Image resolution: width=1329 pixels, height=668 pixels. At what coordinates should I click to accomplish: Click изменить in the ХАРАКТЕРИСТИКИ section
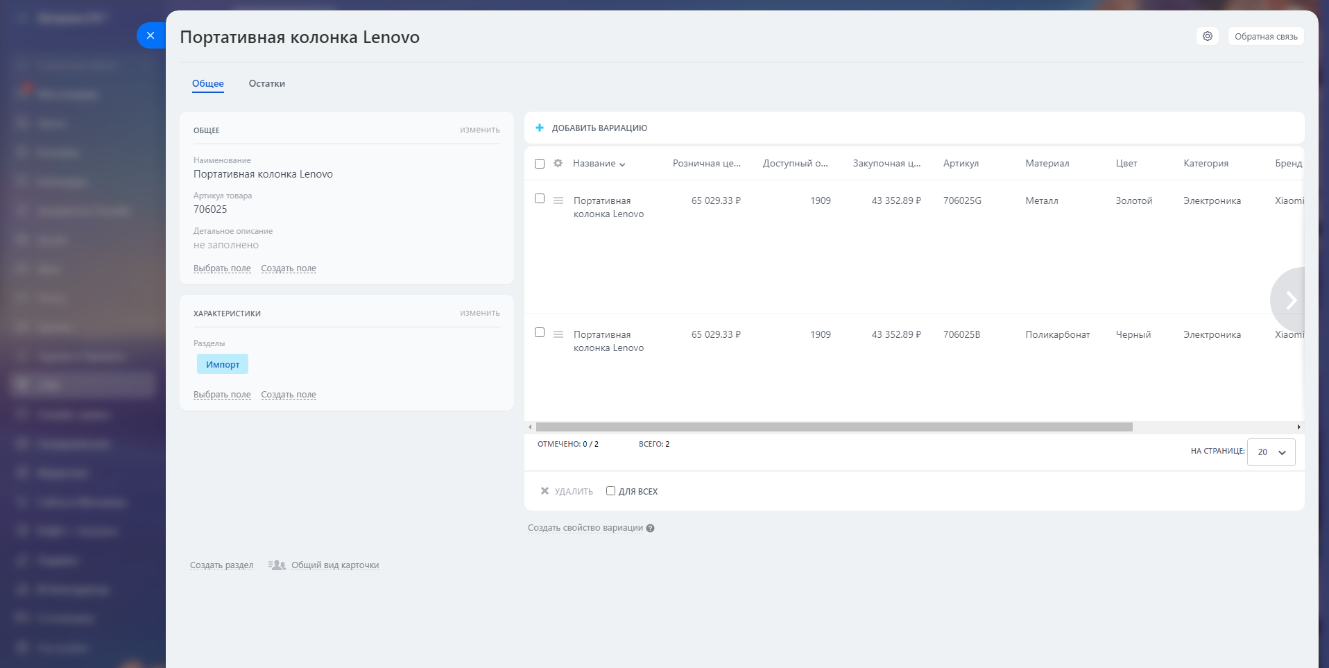479,313
